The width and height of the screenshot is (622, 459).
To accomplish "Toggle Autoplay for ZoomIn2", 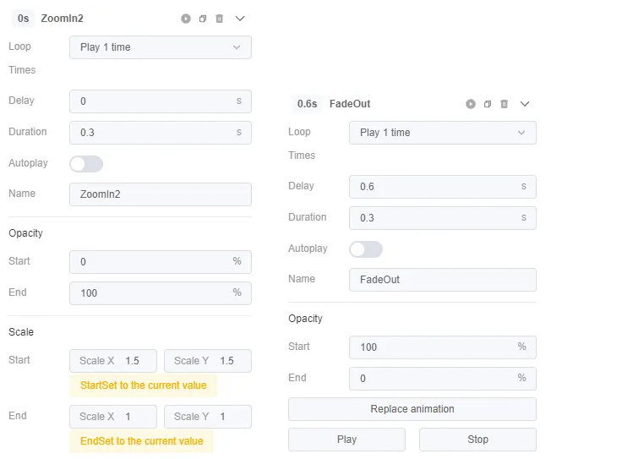I will pyautogui.click(x=86, y=164).
